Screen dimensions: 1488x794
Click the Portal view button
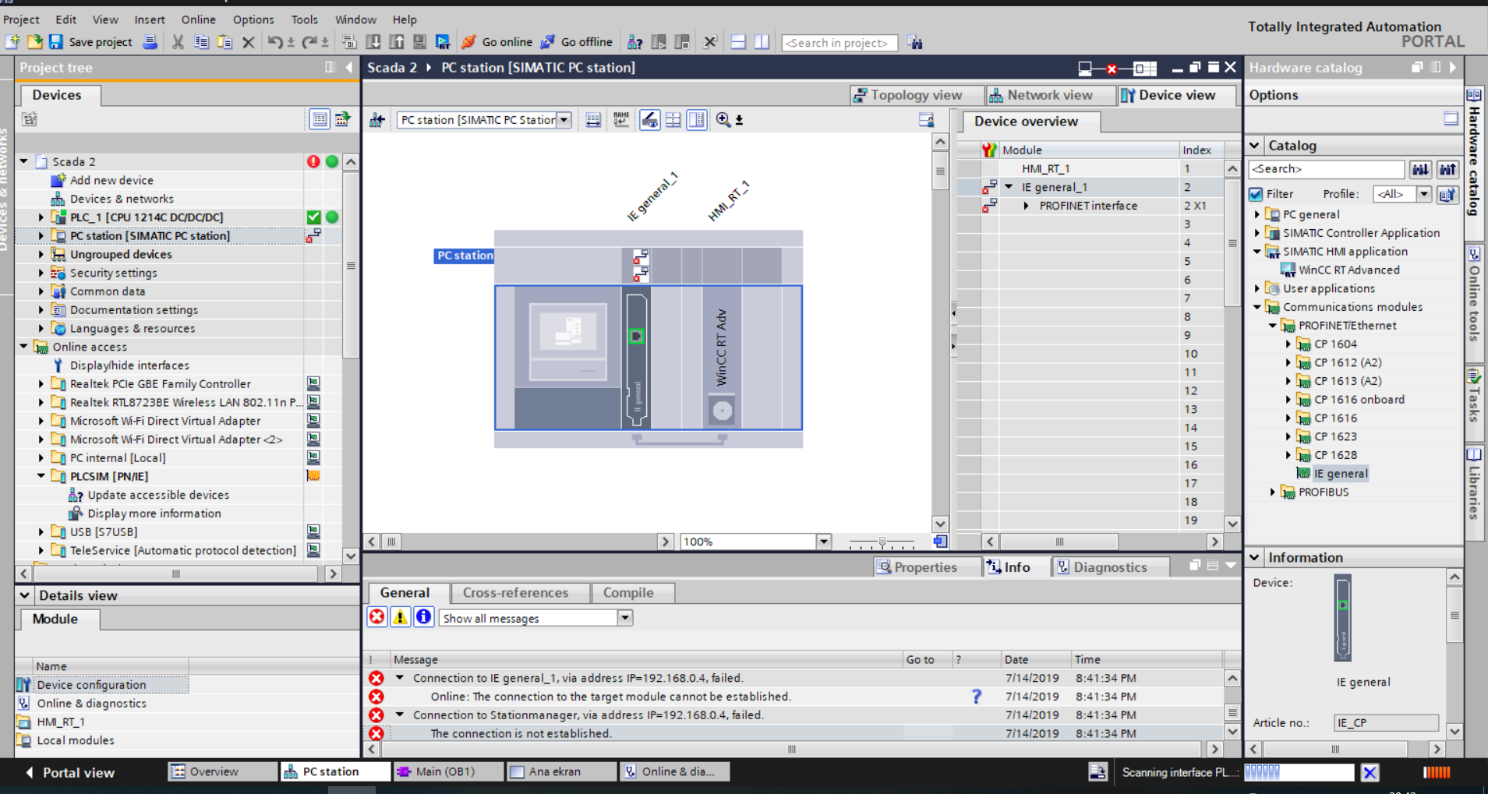point(70,772)
